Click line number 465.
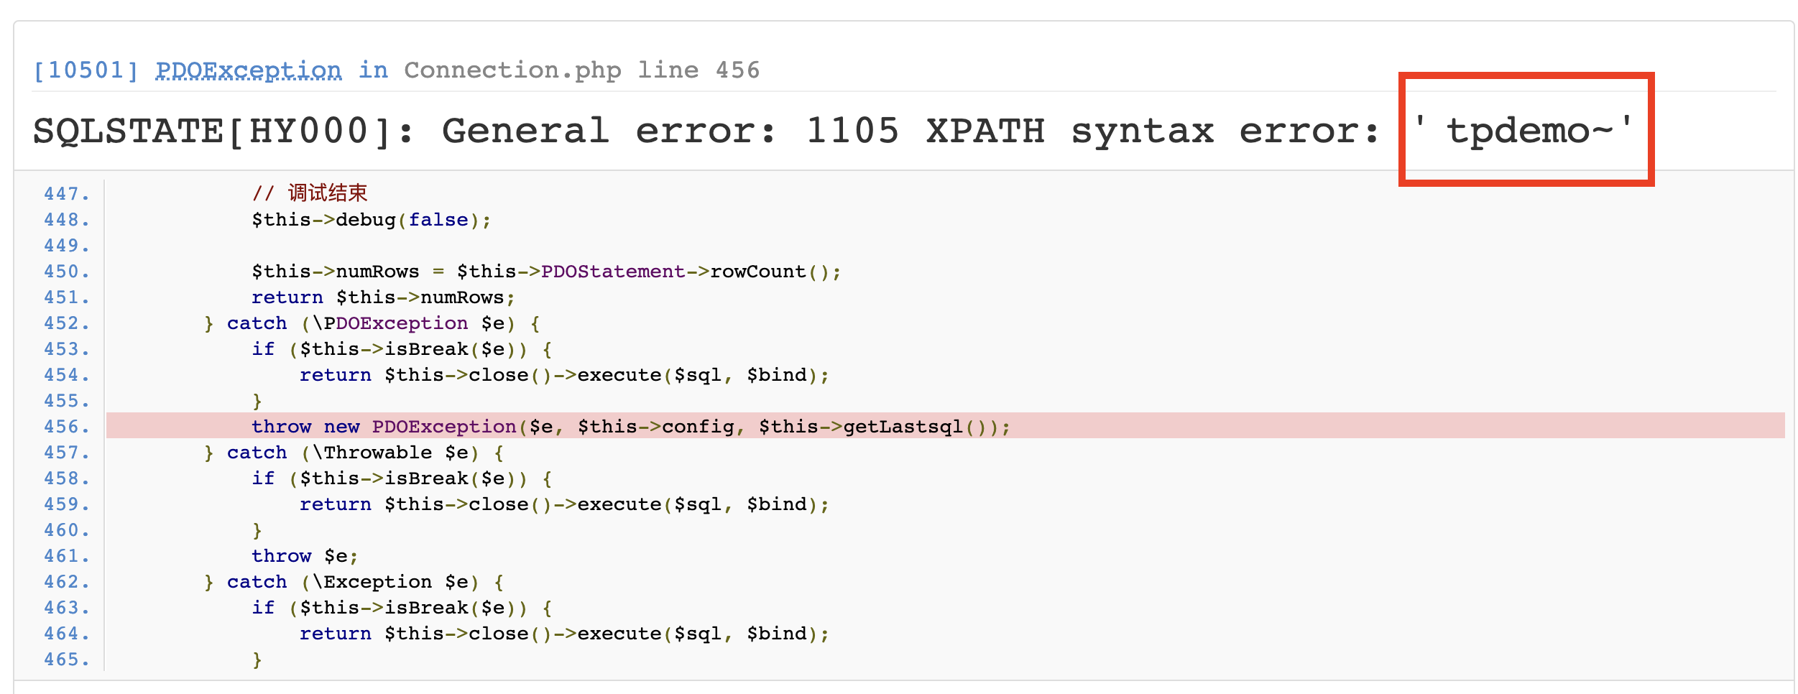 pos(66,660)
